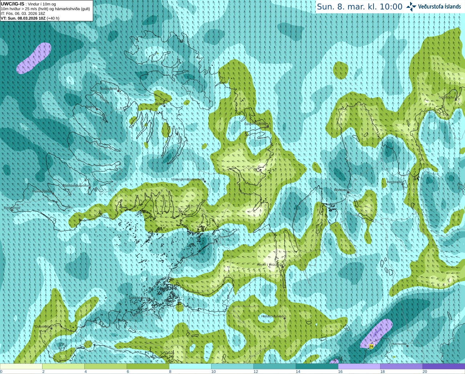Click the Flateyri station label
This screenshot has height=374, width=465.
coord(90,107)
